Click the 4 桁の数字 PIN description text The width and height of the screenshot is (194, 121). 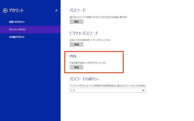88,63
